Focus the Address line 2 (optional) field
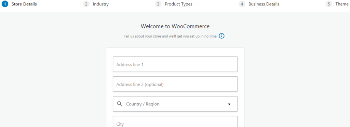This screenshot has width=350, height=127. [175, 84]
